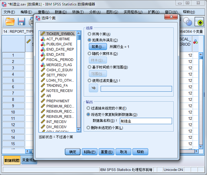Open the 实用程序 menu
207x175 pixels.
click(x=133, y=12)
